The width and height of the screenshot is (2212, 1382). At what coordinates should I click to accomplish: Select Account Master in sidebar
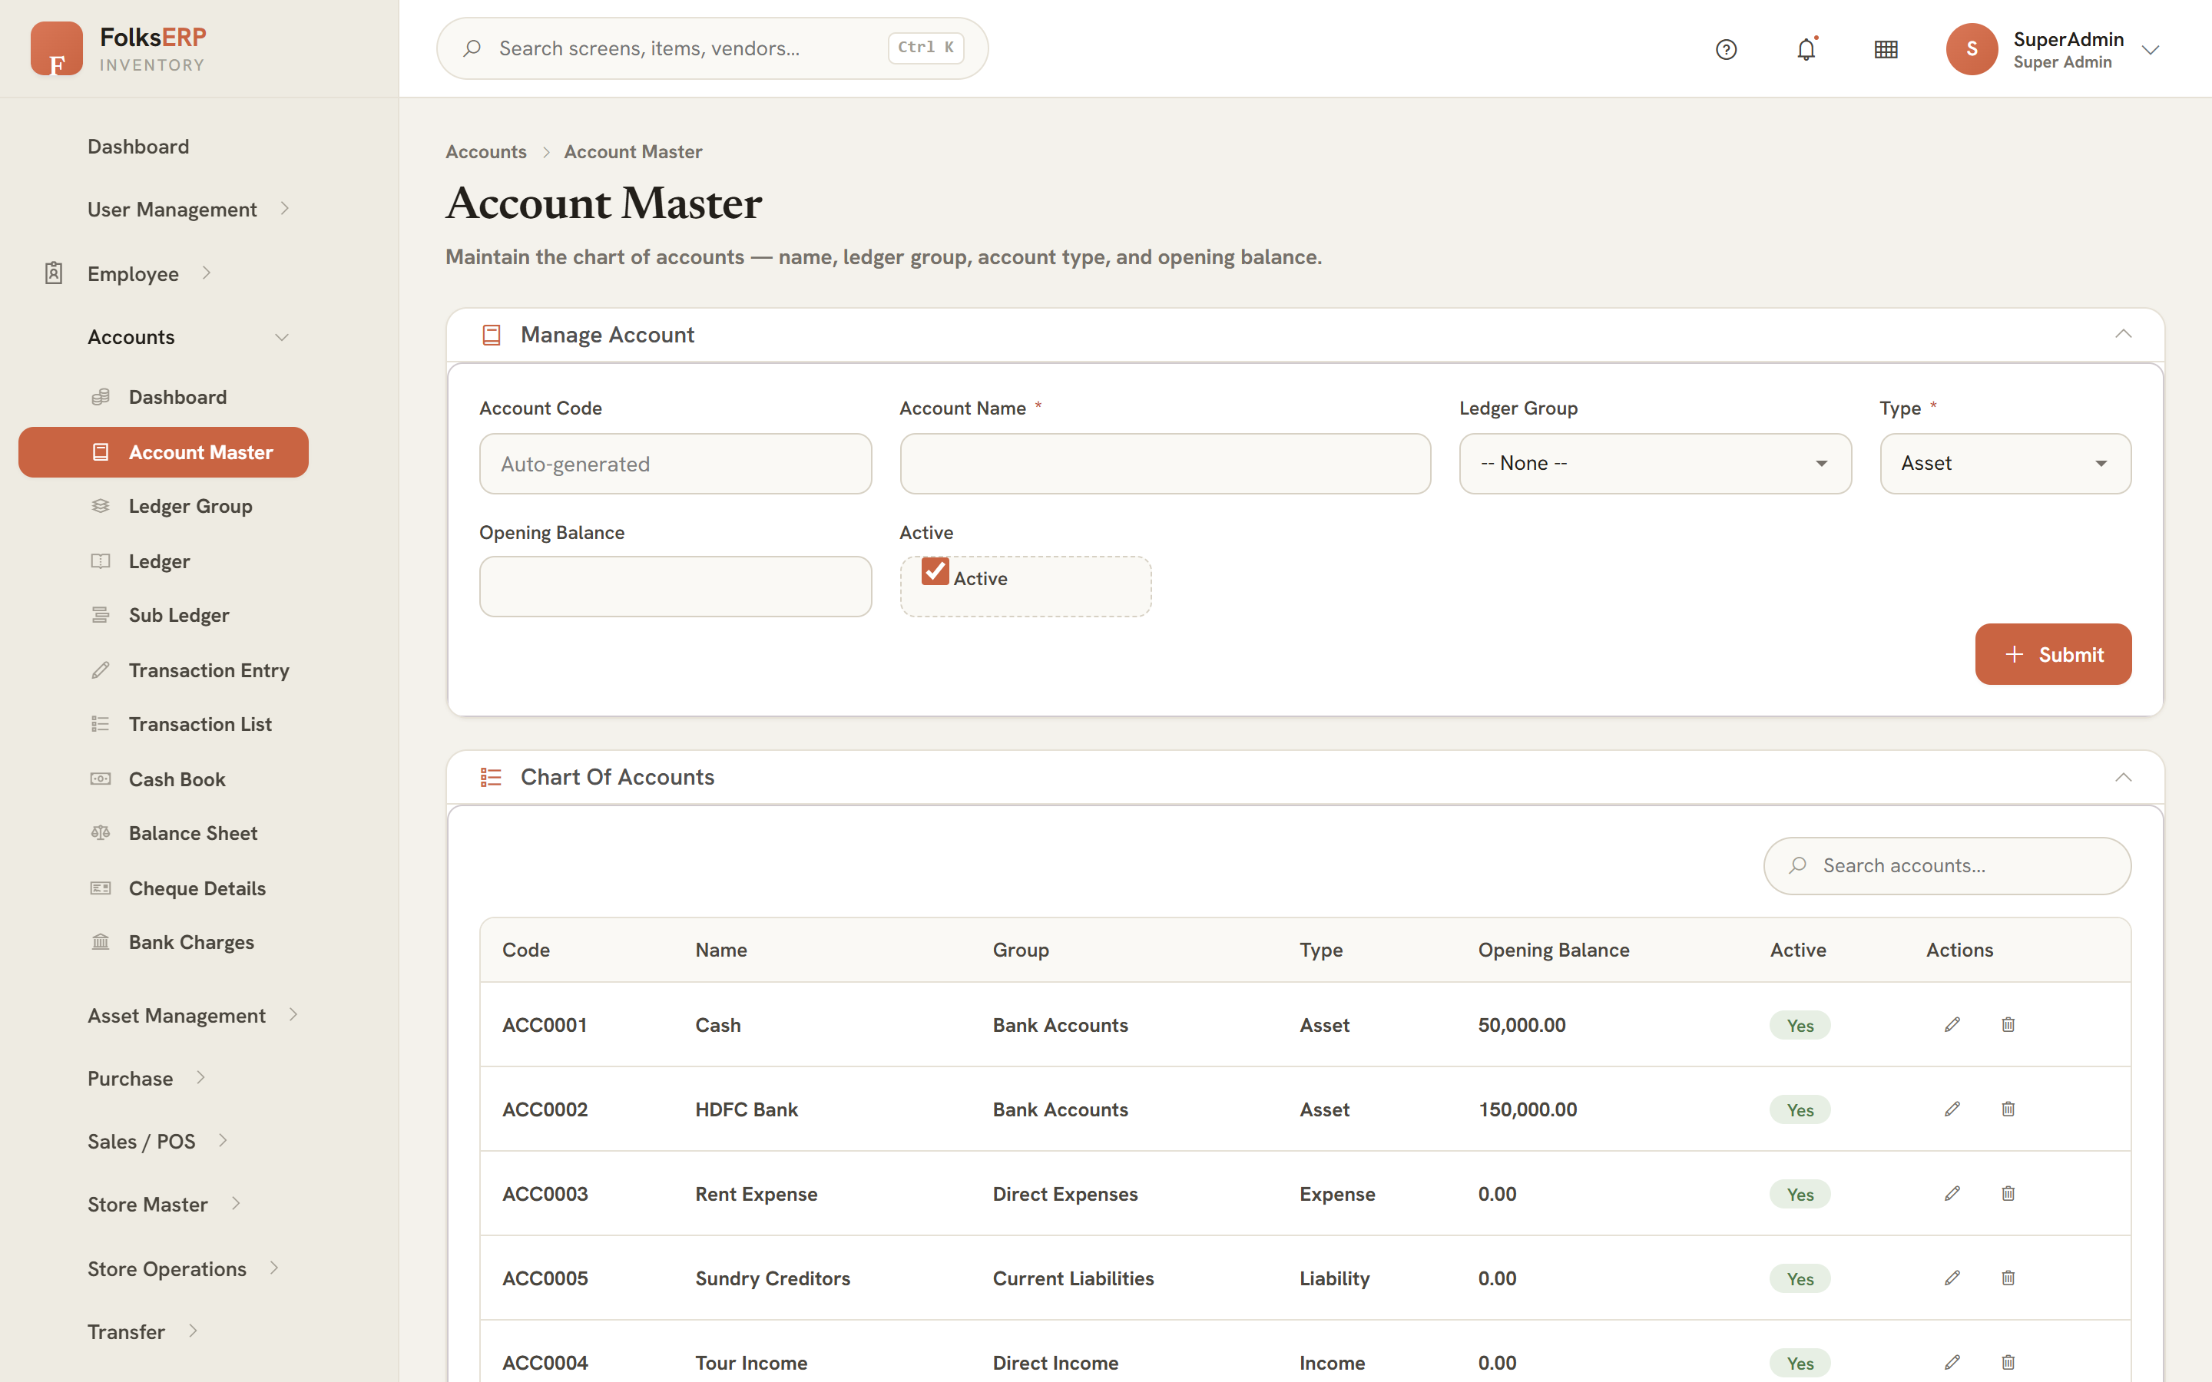tap(164, 452)
